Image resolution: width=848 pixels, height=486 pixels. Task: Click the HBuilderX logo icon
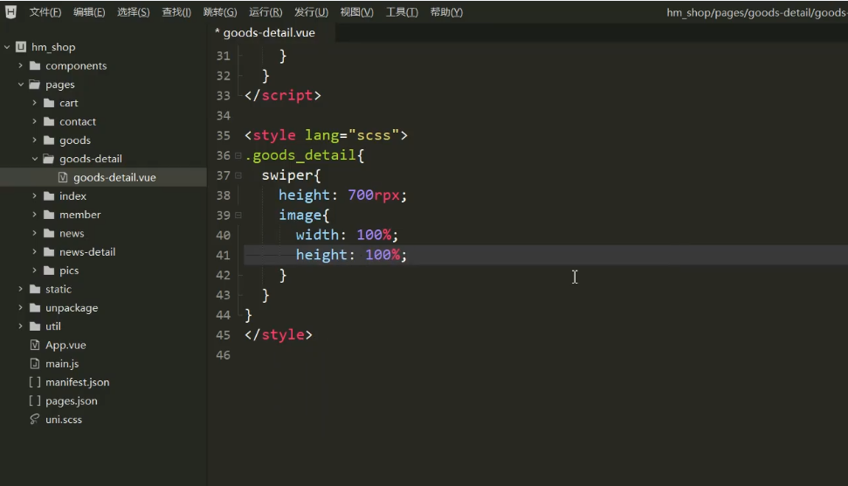coord(10,11)
